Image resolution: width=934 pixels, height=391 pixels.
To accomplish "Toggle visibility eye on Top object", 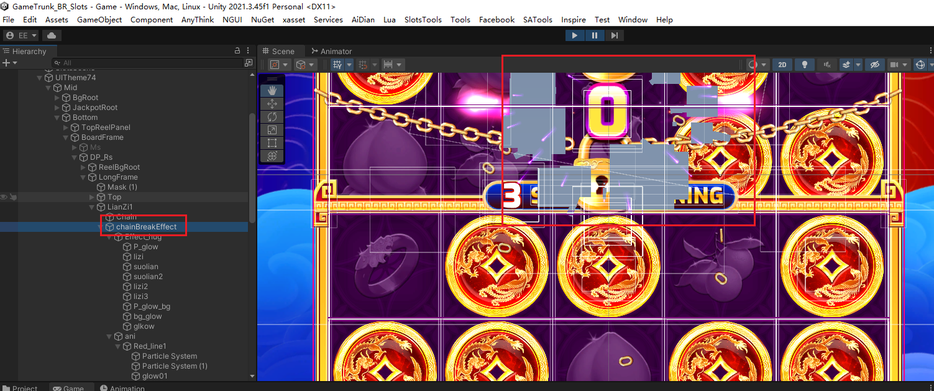I will tap(4, 197).
